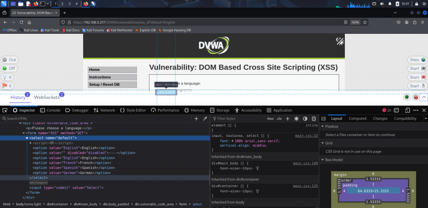This screenshot has height=208, width=428.
Task: Click the Search HTML field
Action: point(97,118)
